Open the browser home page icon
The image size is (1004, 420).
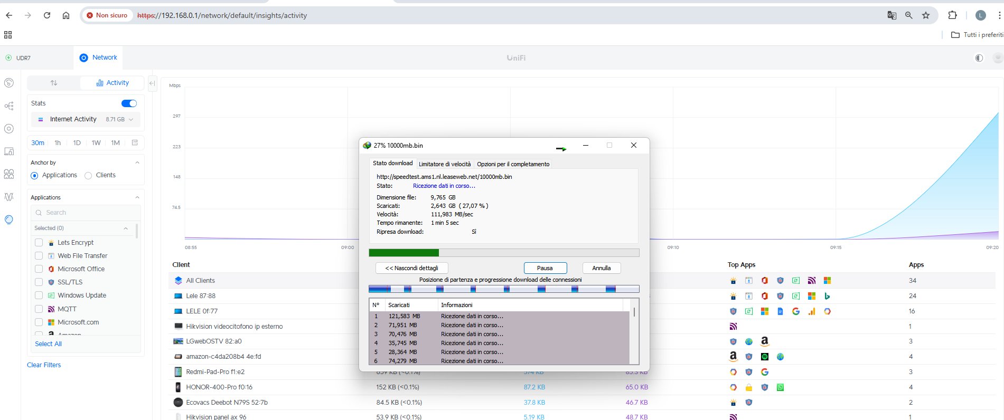(x=66, y=15)
